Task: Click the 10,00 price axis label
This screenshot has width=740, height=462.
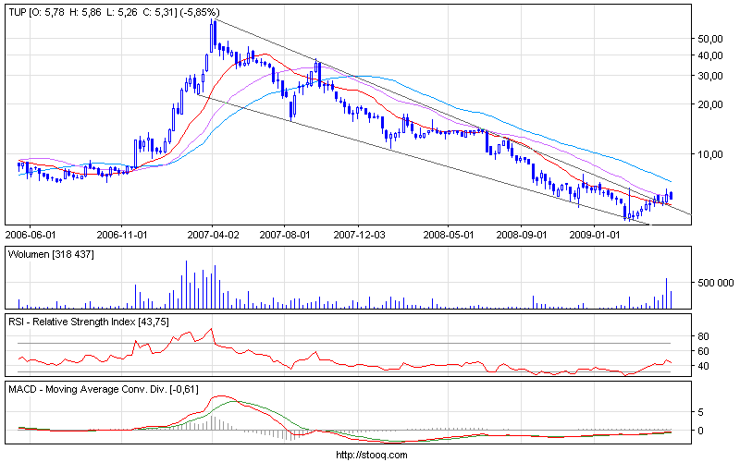Action: coord(710,154)
